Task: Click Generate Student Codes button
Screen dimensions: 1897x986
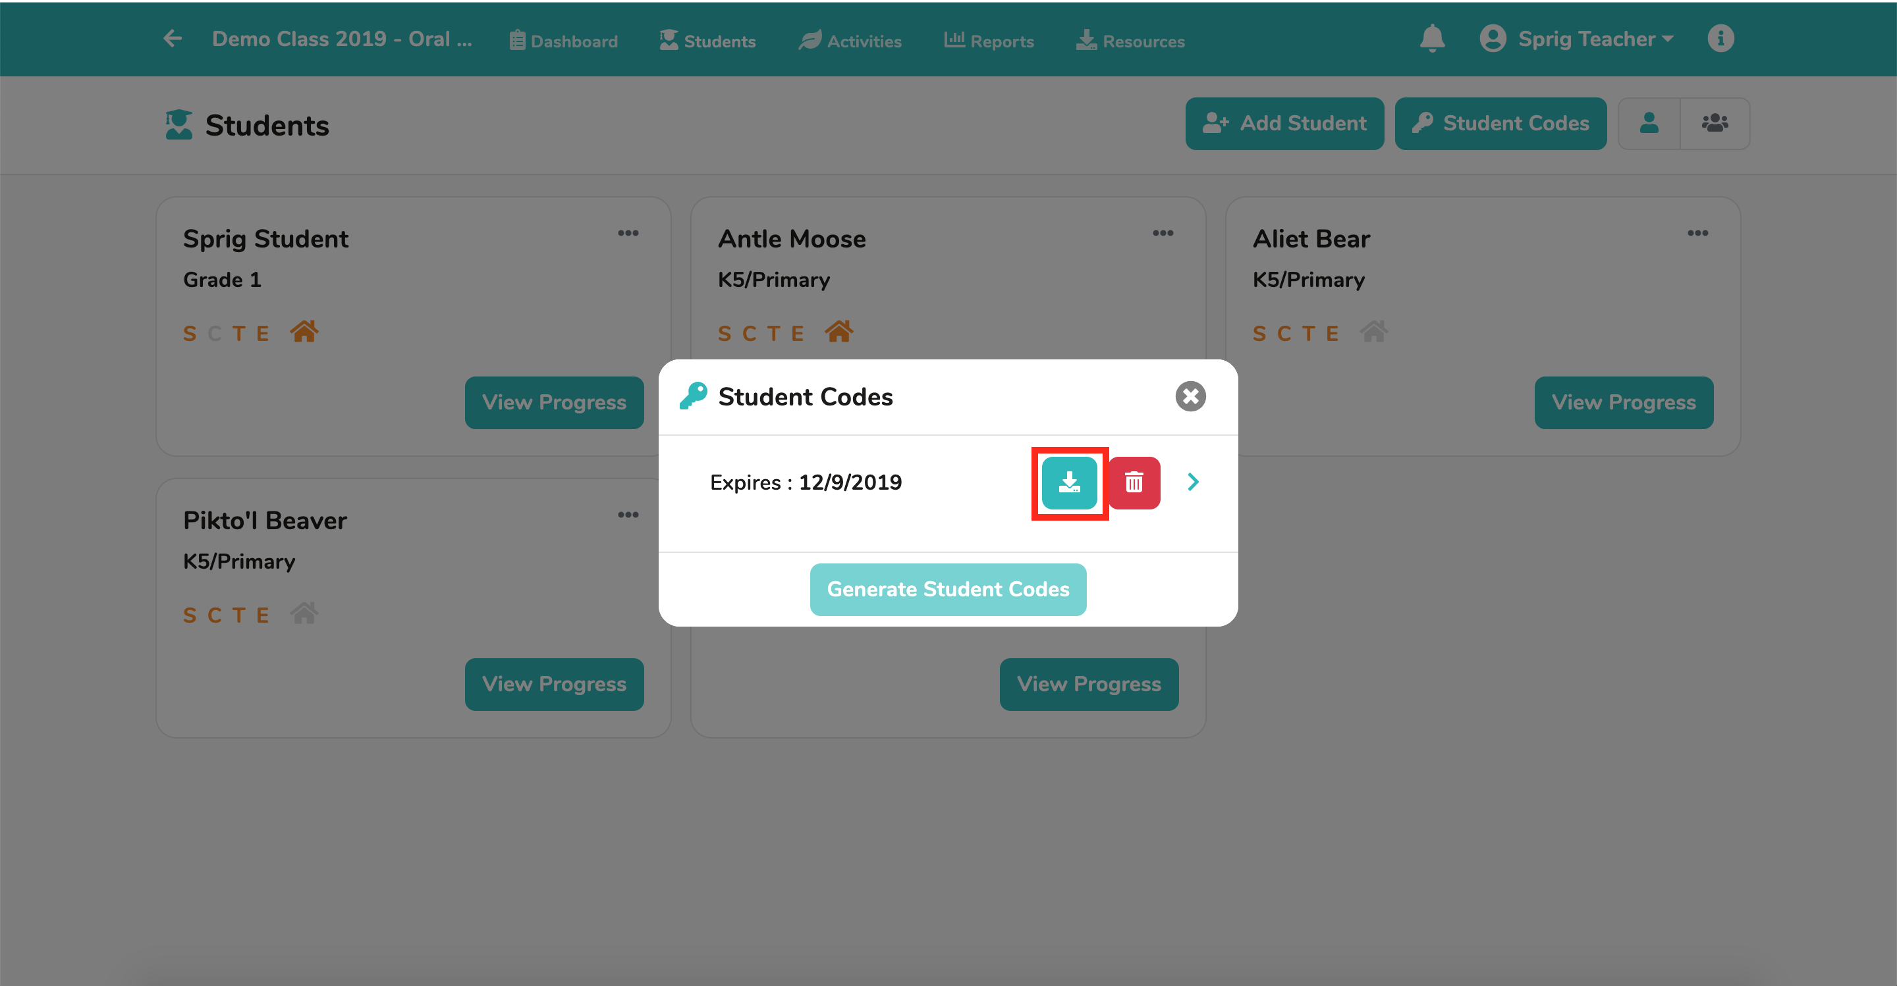Action: [948, 588]
